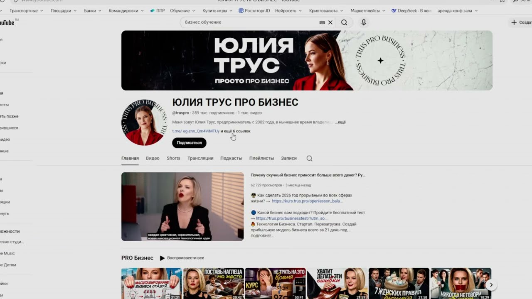Image resolution: width=532 pixels, height=299 pixels.
Task: Click the 'Воспроизвести все' text link
Action: (185, 258)
